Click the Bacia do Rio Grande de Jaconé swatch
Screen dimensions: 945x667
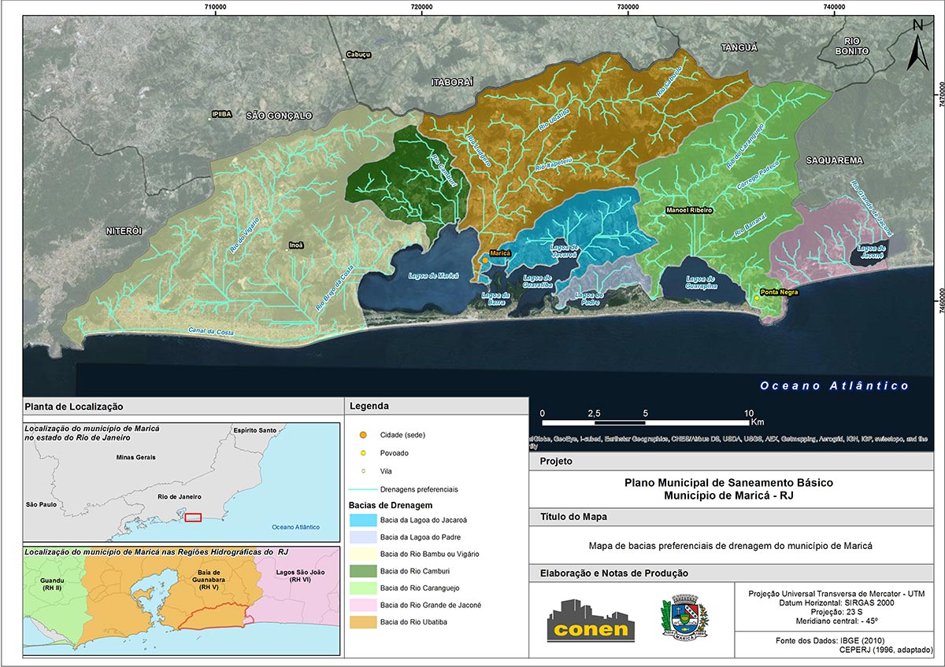tap(361, 606)
